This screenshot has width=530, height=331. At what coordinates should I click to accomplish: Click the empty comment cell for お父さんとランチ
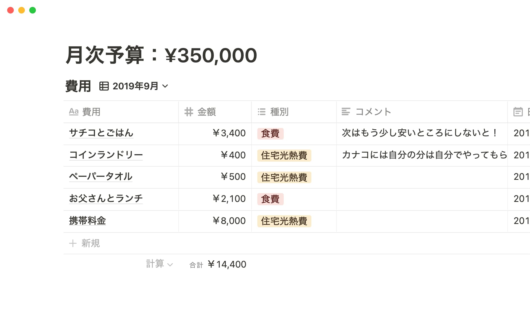(422, 199)
